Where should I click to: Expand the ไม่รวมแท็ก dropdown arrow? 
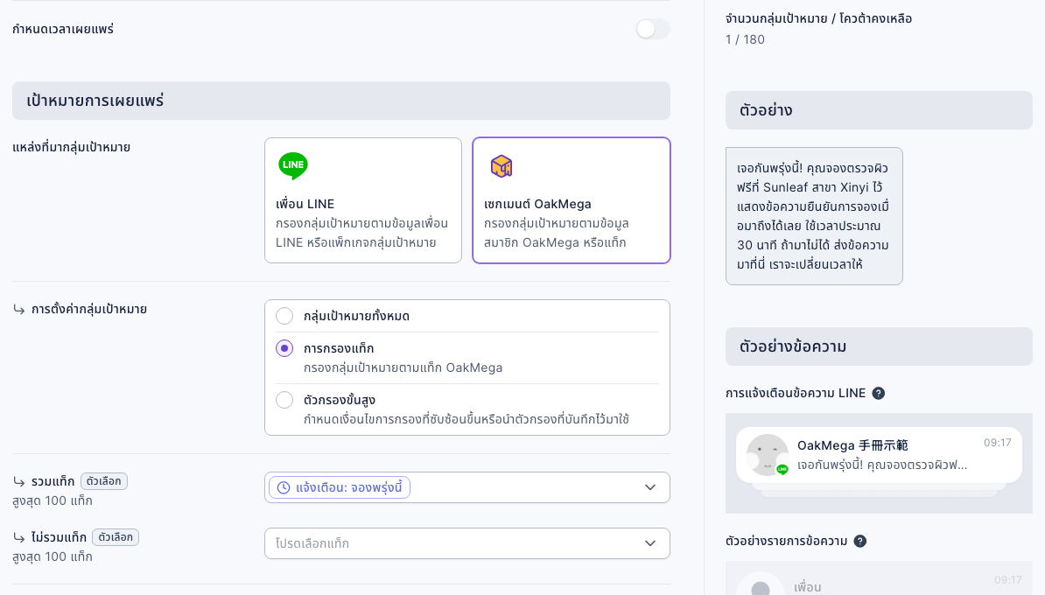click(x=650, y=543)
